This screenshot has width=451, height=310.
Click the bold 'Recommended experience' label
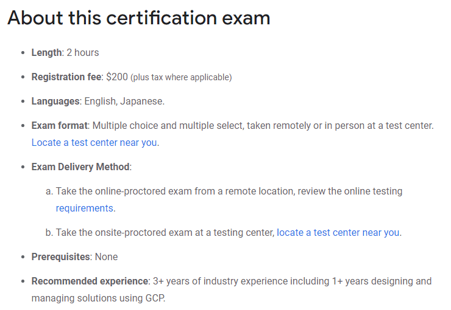click(x=90, y=281)
